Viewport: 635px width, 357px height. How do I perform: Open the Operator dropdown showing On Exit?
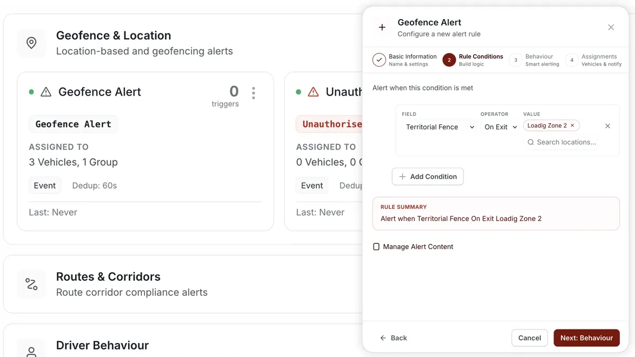[500, 127]
